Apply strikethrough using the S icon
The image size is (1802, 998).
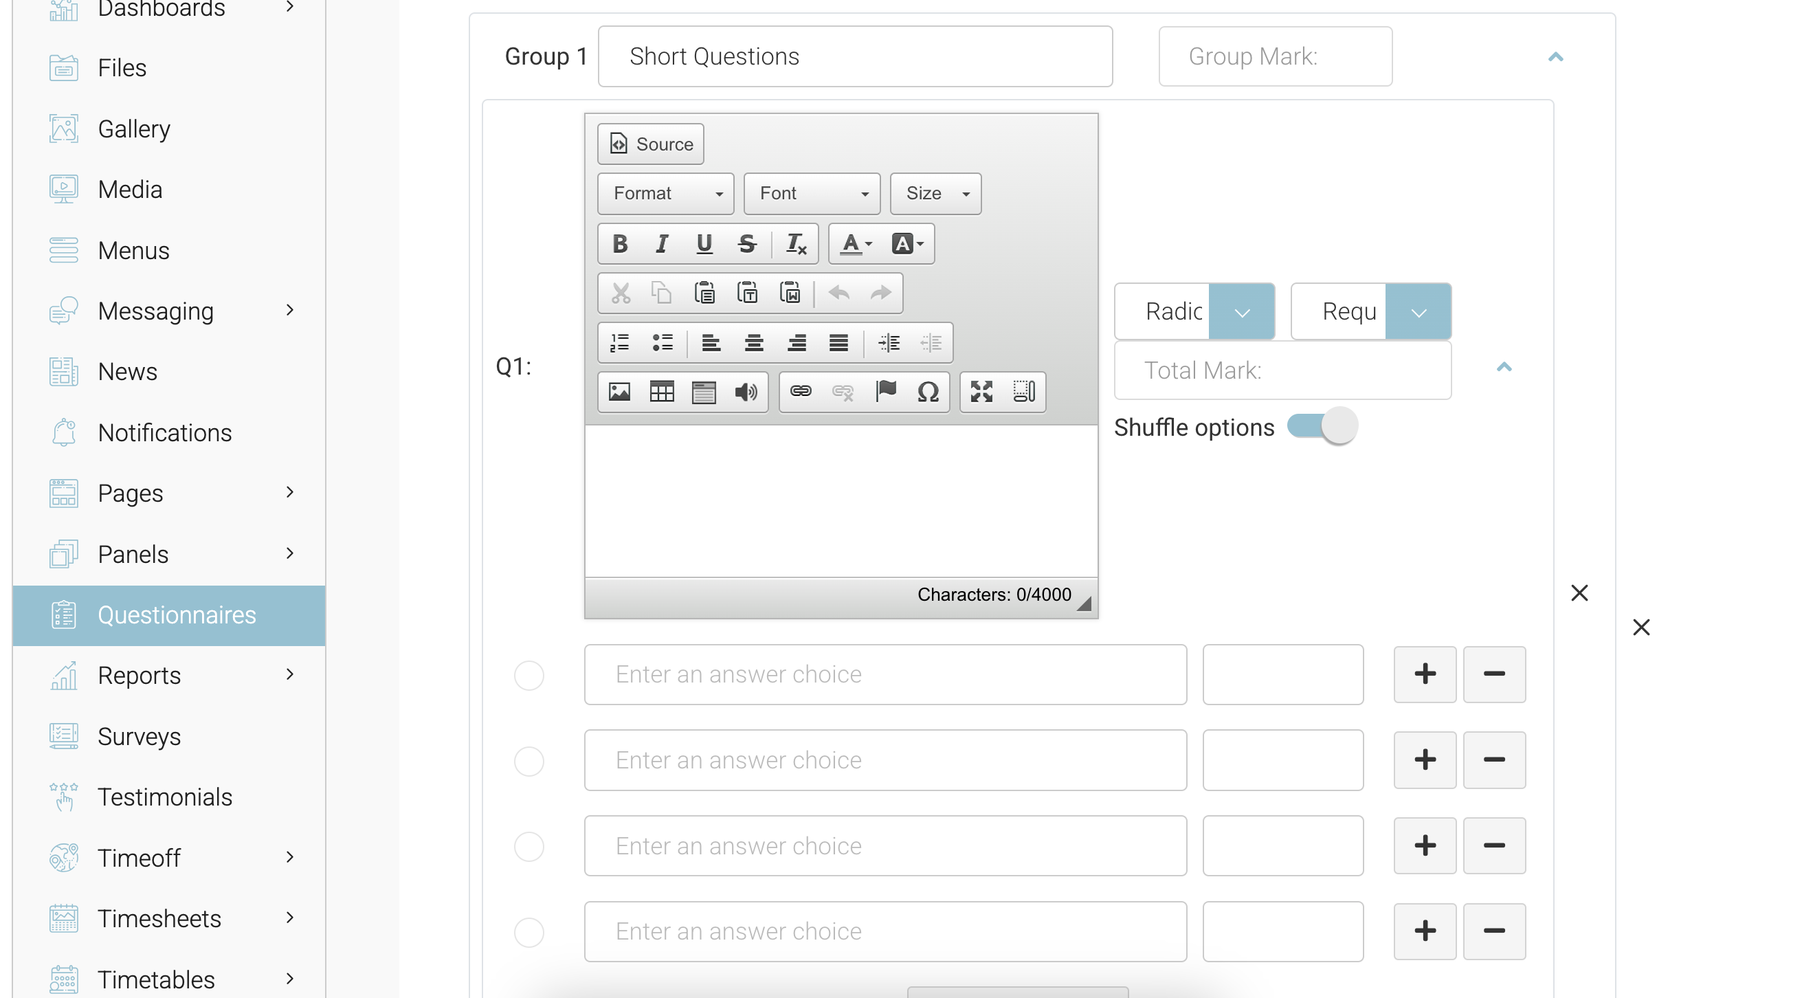(x=746, y=243)
